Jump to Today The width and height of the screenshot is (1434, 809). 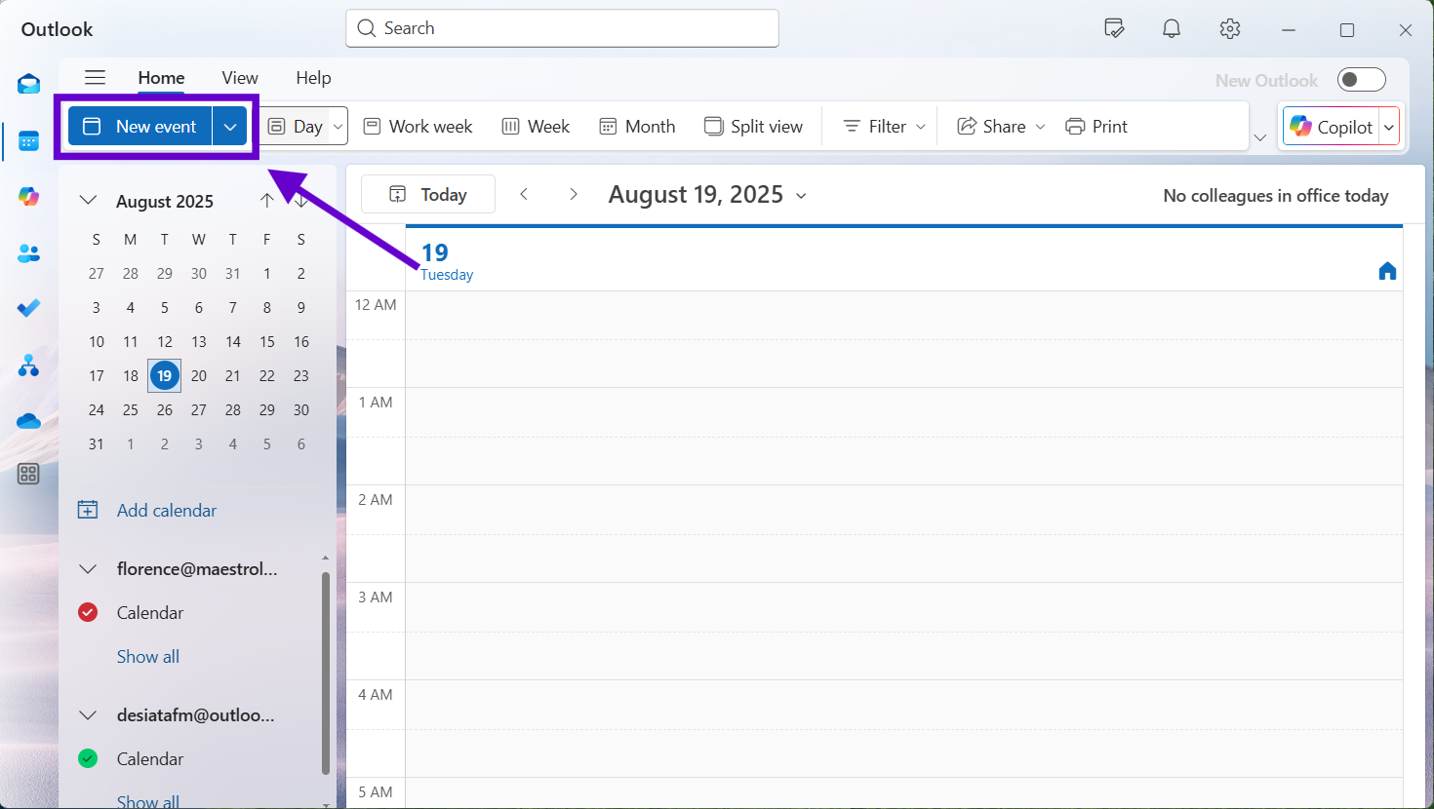(x=428, y=194)
